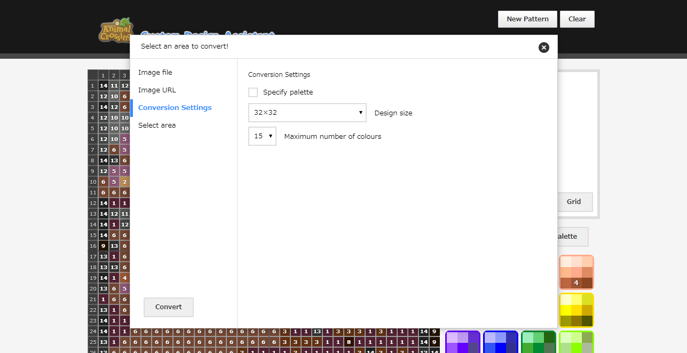Open the Maximum number of colours dropdown
687x353 pixels.
262,136
